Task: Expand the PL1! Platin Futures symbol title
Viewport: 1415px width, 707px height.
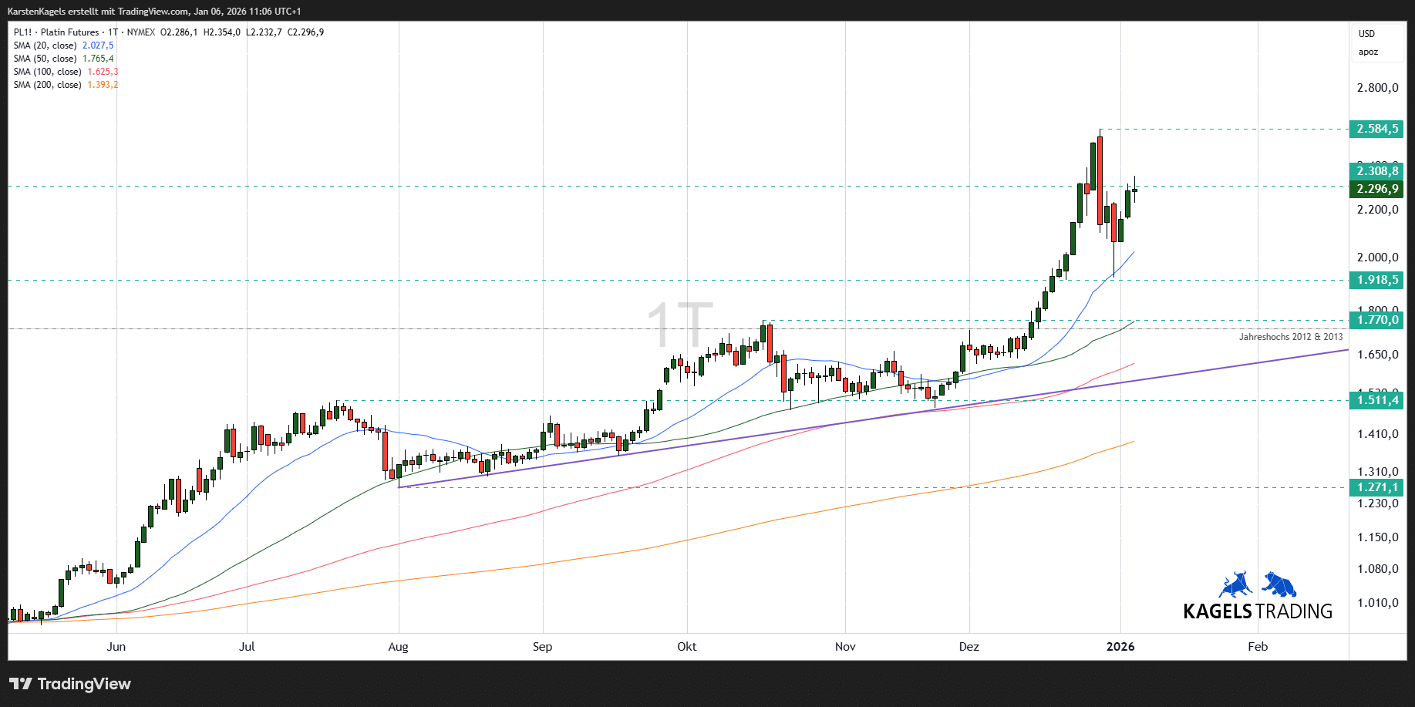Action: 56,32
